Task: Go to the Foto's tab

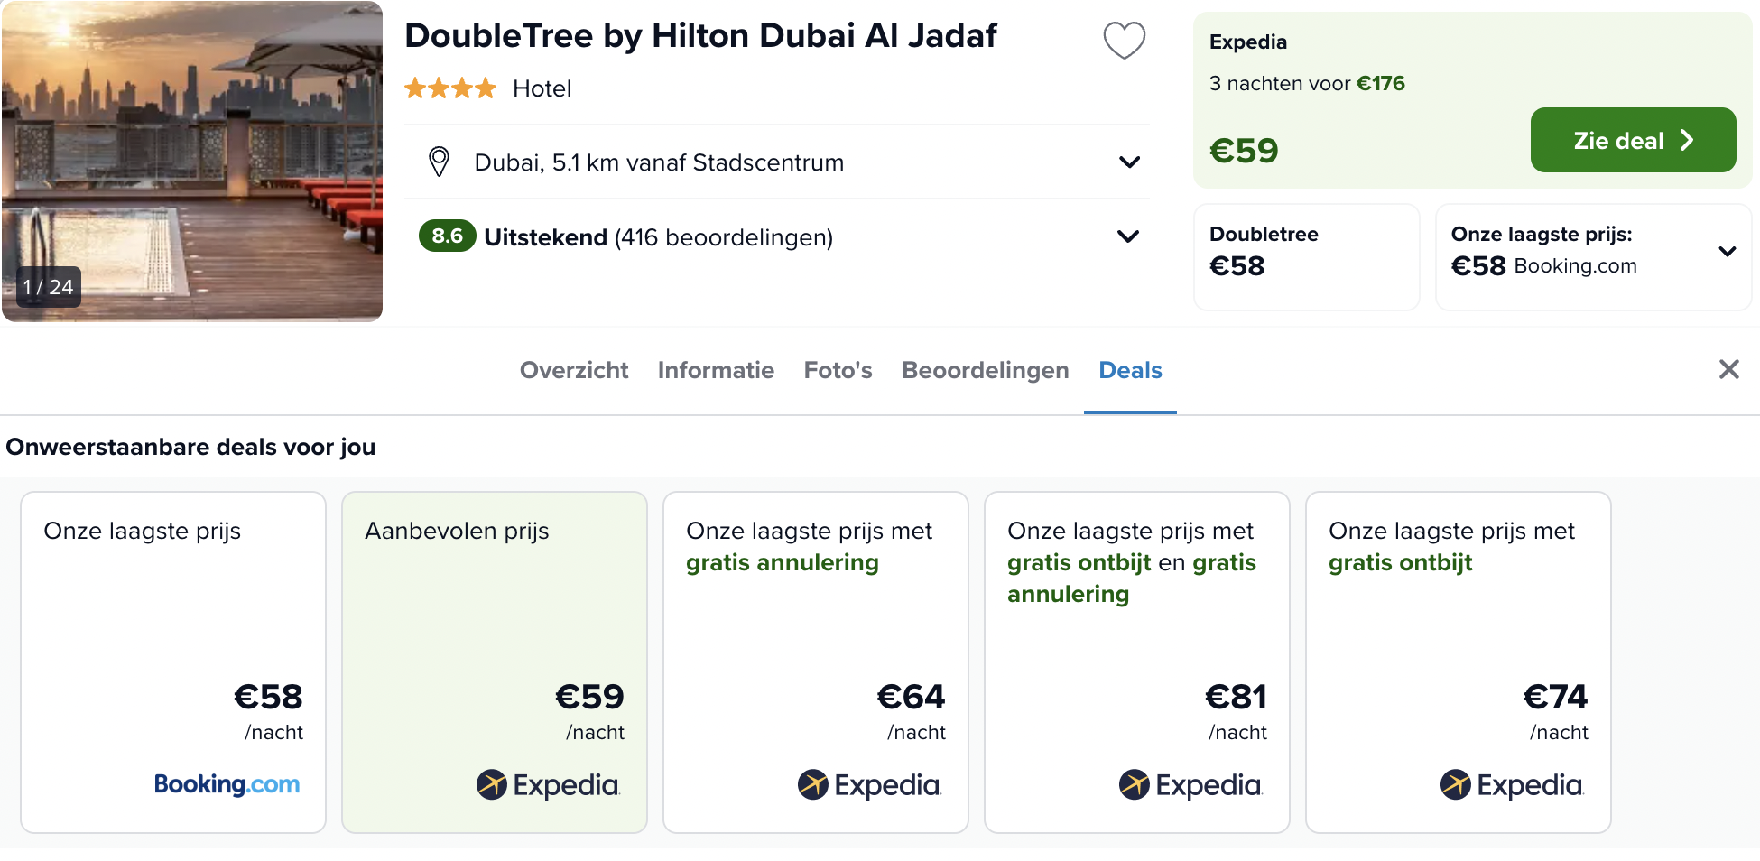Action: tap(838, 370)
